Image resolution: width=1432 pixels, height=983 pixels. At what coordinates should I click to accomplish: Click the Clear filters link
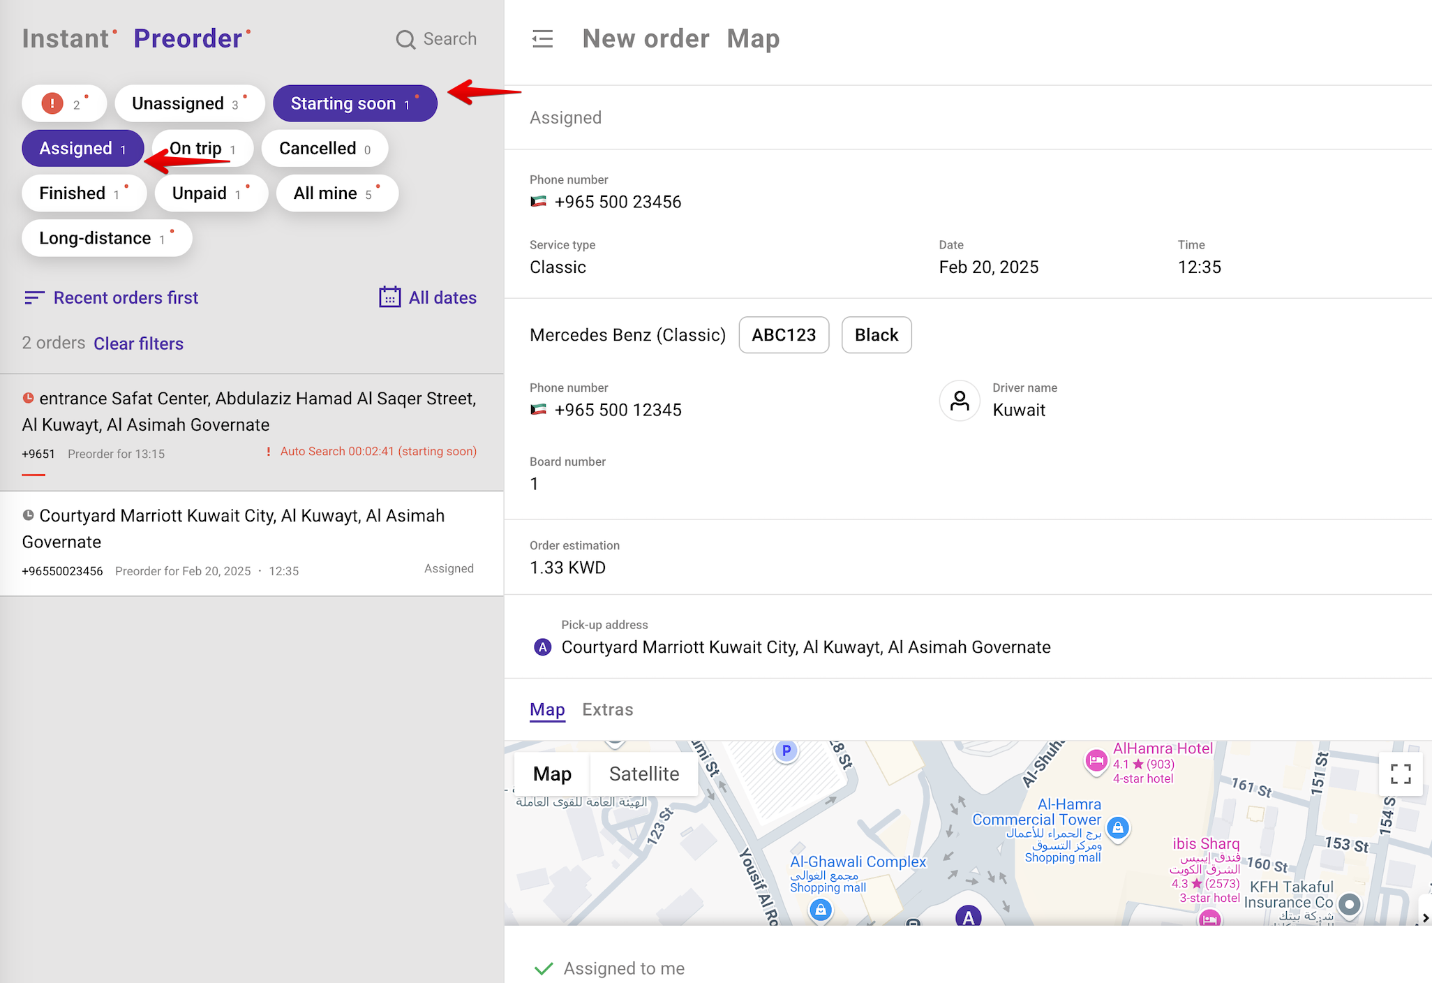click(x=138, y=343)
